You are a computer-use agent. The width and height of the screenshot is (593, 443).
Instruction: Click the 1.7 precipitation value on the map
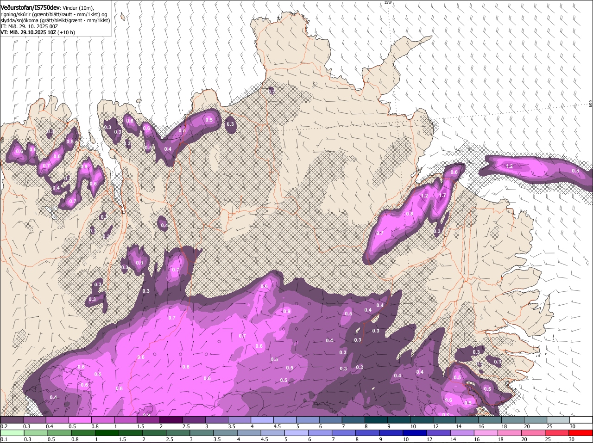[x=442, y=195]
